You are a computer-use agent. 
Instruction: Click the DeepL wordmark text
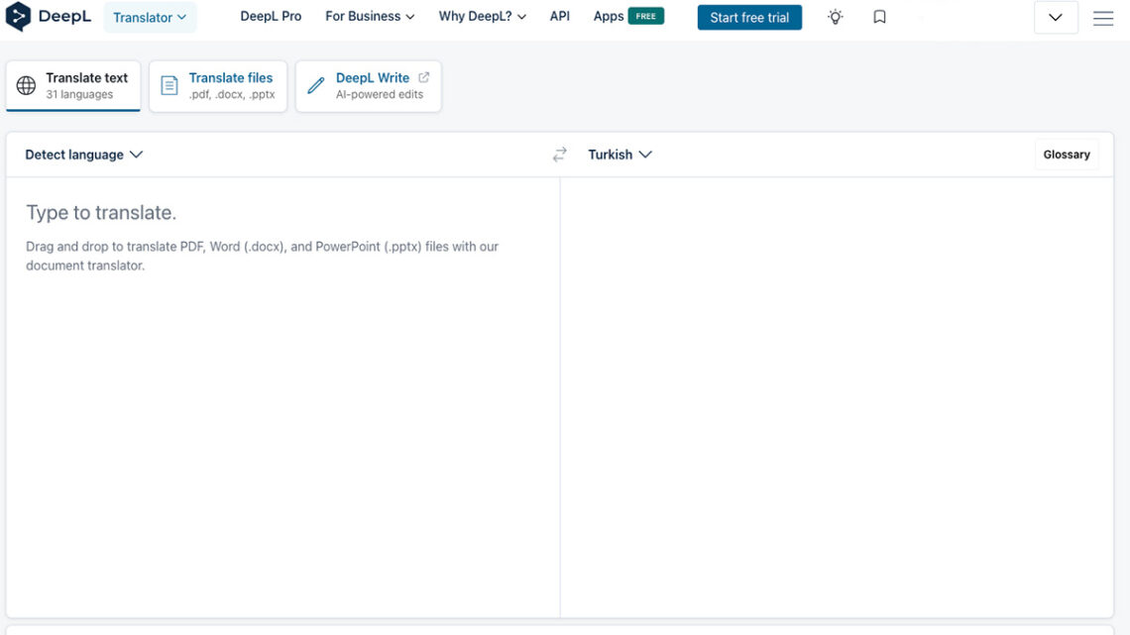pyautogui.click(x=64, y=16)
